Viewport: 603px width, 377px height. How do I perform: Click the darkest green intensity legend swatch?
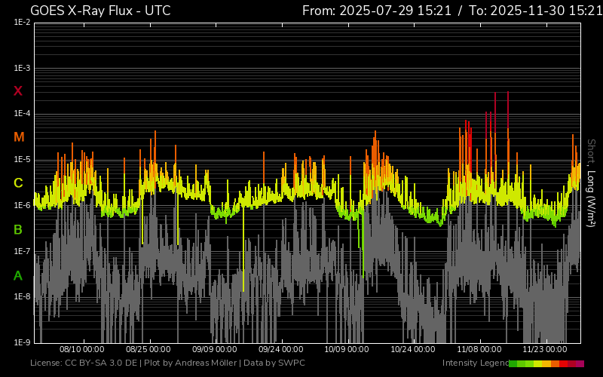[x=513, y=363]
